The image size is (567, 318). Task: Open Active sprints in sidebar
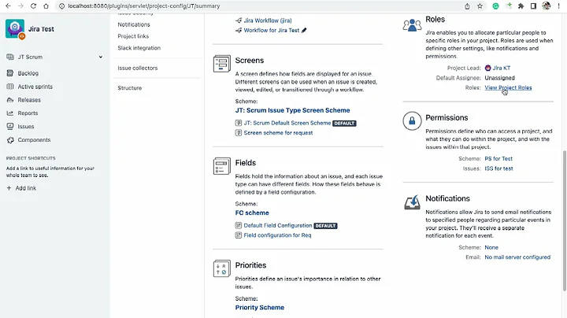pyautogui.click(x=35, y=87)
